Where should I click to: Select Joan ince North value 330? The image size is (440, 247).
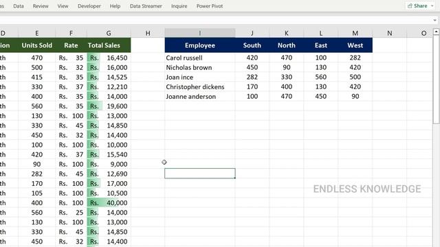[x=287, y=77]
